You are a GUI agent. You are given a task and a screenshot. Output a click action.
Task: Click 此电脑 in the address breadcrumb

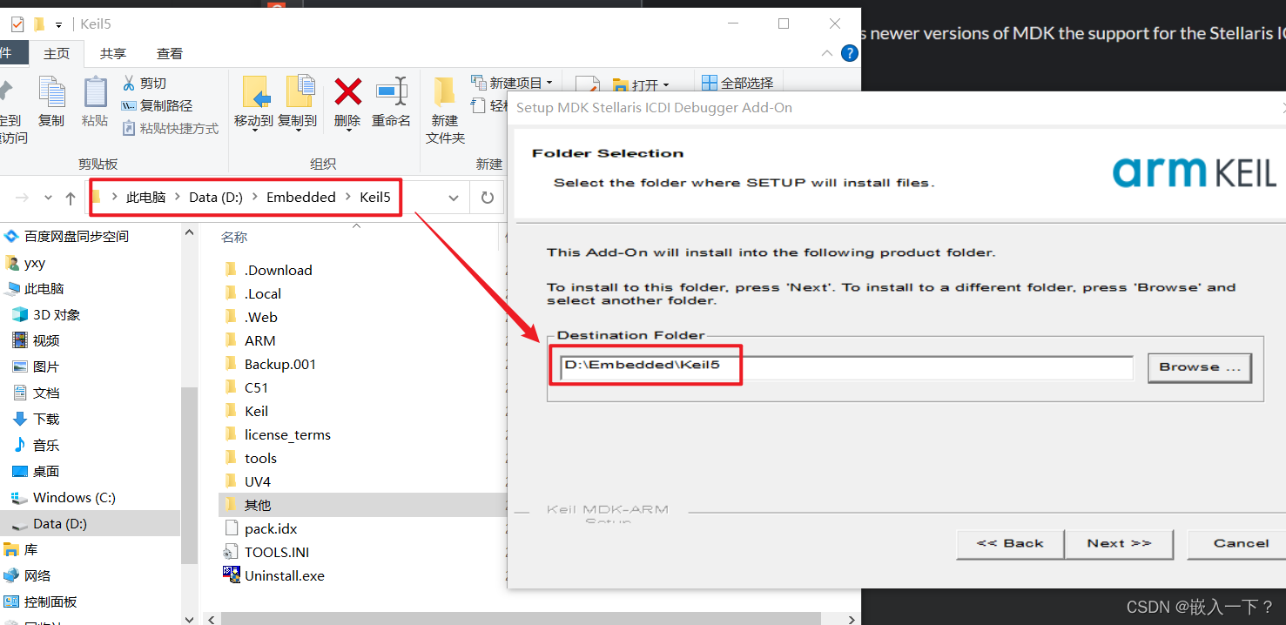coord(145,198)
